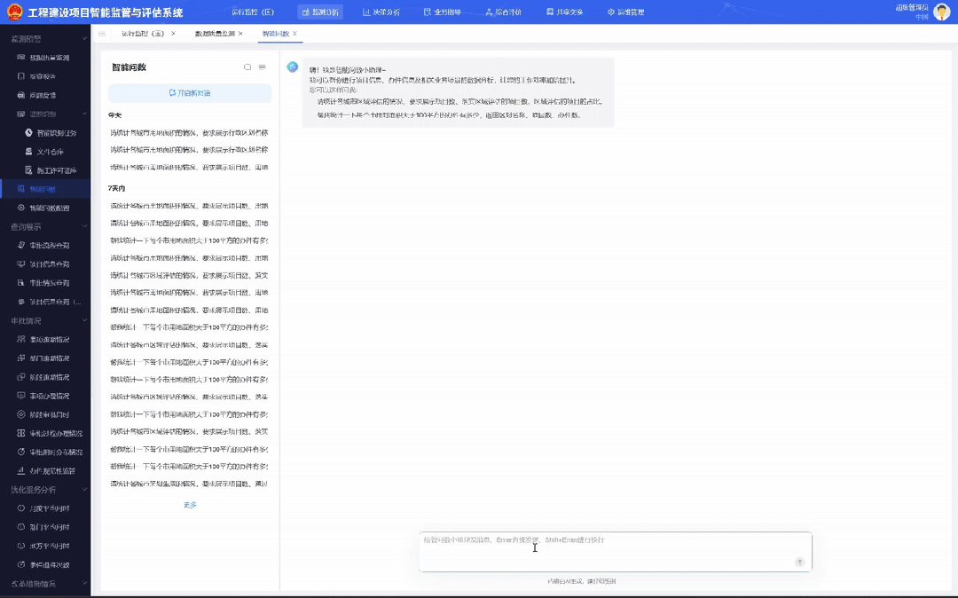Screen dimensions: 958x598
Task: Click the square icon beside 智能问数 title
Action: 247,67
